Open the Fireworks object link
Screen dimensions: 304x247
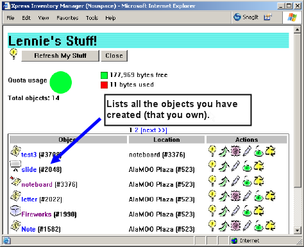[37, 214]
